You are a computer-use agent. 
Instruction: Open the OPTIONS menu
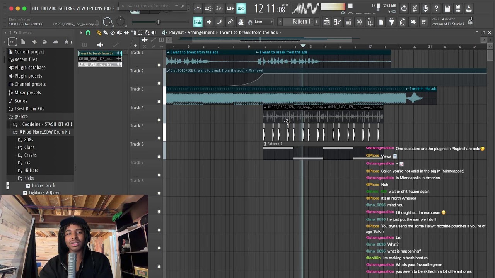pyautogui.click(x=94, y=8)
